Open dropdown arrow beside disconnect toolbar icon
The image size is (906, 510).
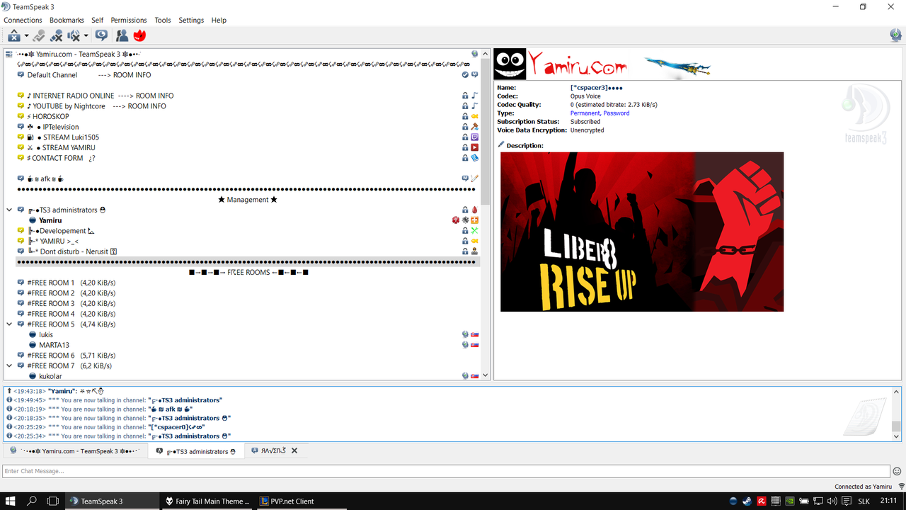tap(26, 35)
